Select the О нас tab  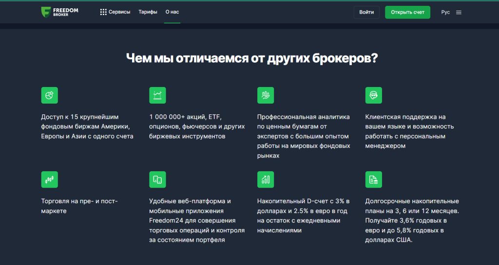point(172,12)
